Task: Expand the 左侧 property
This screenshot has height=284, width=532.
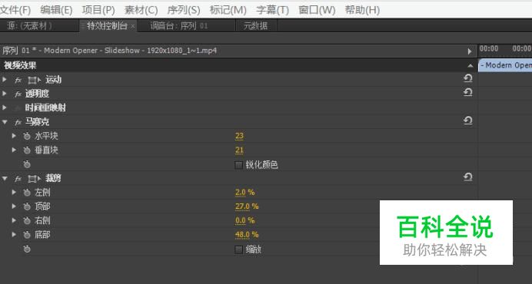Action: click(14, 192)
